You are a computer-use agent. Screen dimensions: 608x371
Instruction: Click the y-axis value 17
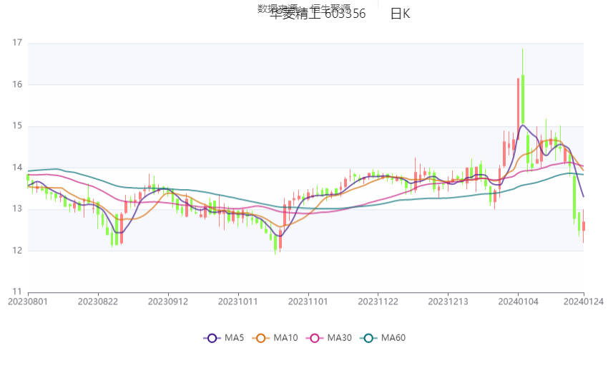[x=17, y=43]
